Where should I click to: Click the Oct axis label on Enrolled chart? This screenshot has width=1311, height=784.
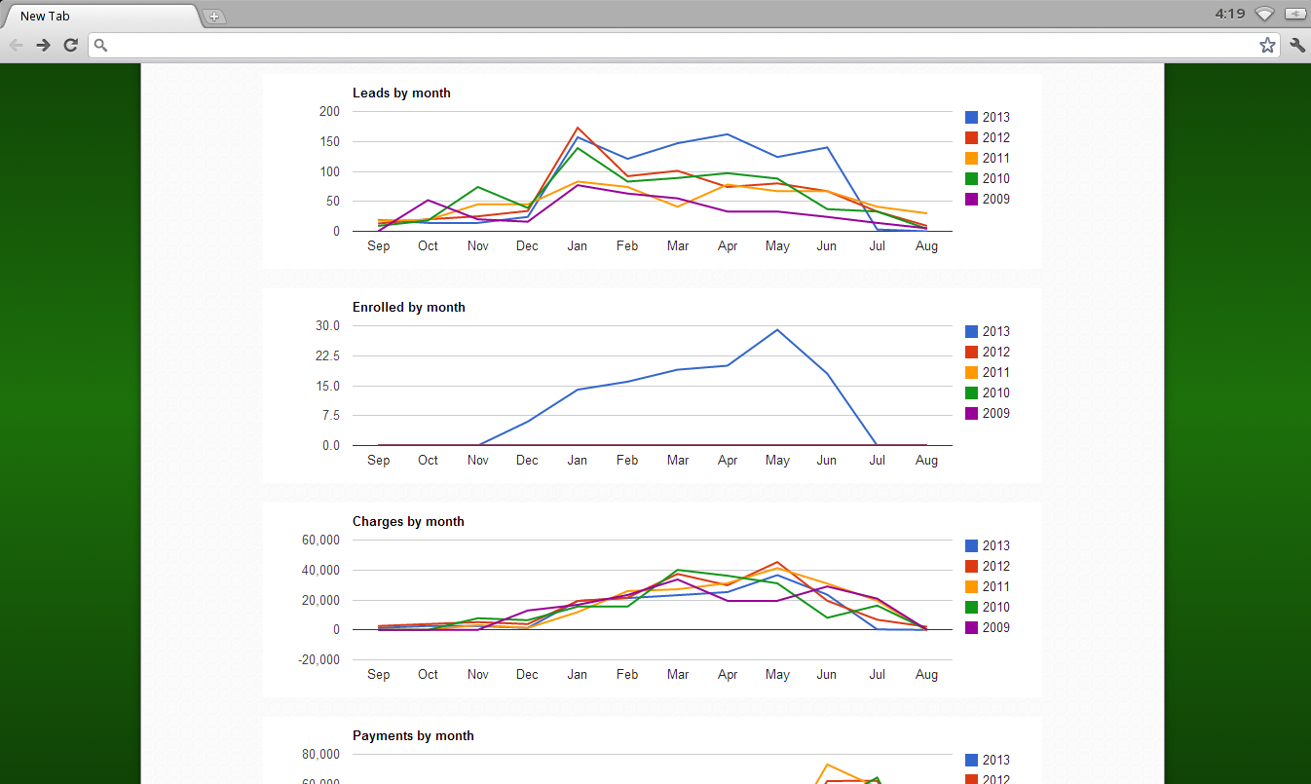tap(428, 460)
